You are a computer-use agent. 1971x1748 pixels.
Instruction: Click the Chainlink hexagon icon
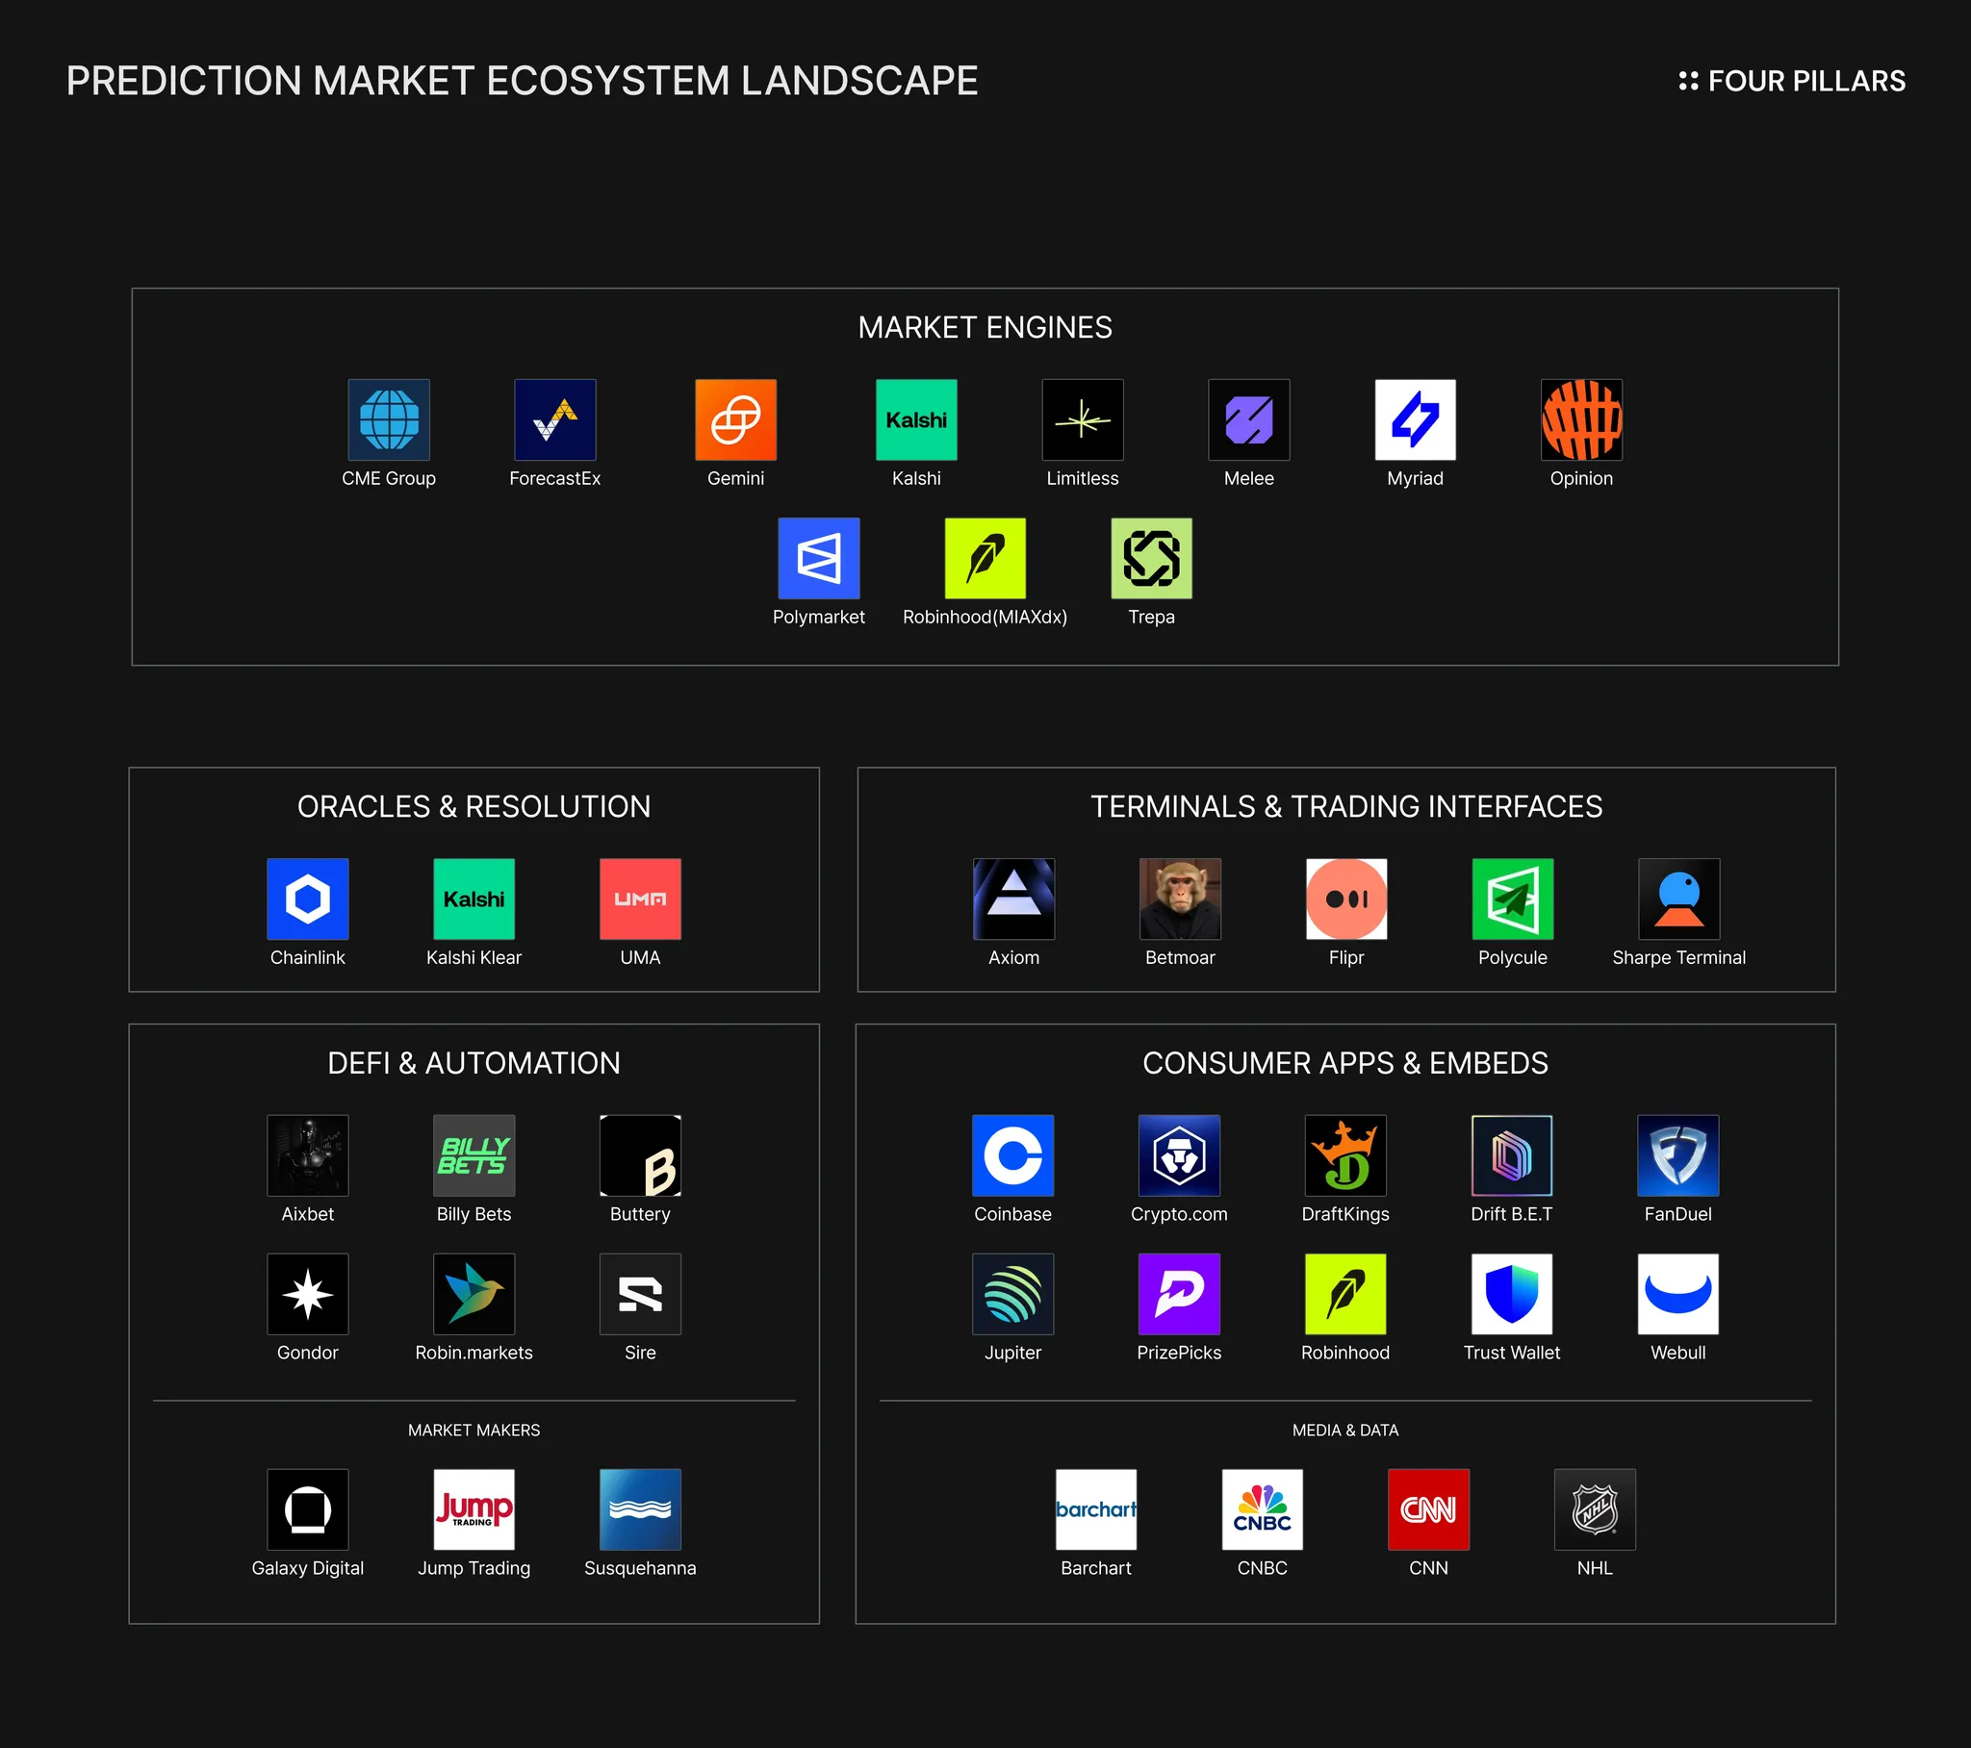[x=308, y=899]
